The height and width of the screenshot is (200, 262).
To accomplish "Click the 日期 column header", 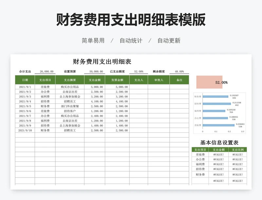I will point(25,80).
